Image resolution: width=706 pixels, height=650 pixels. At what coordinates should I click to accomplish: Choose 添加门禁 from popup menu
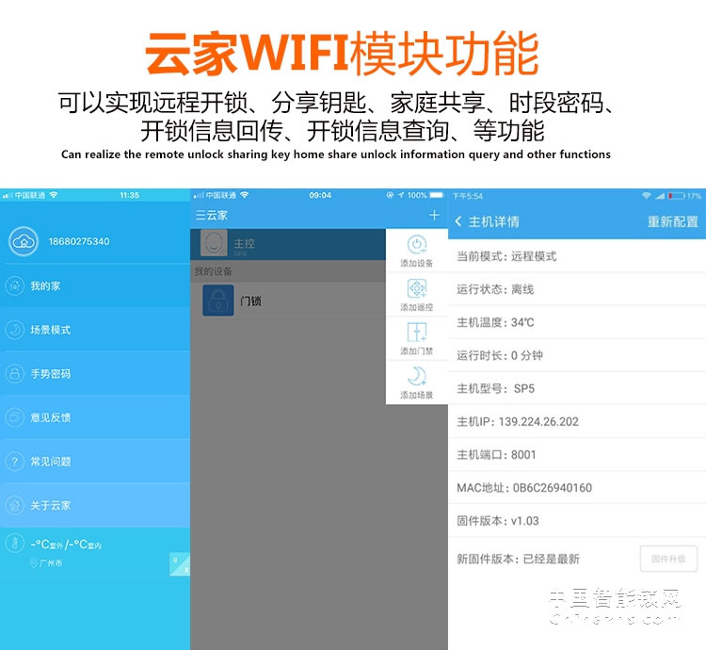pos(417,339)
